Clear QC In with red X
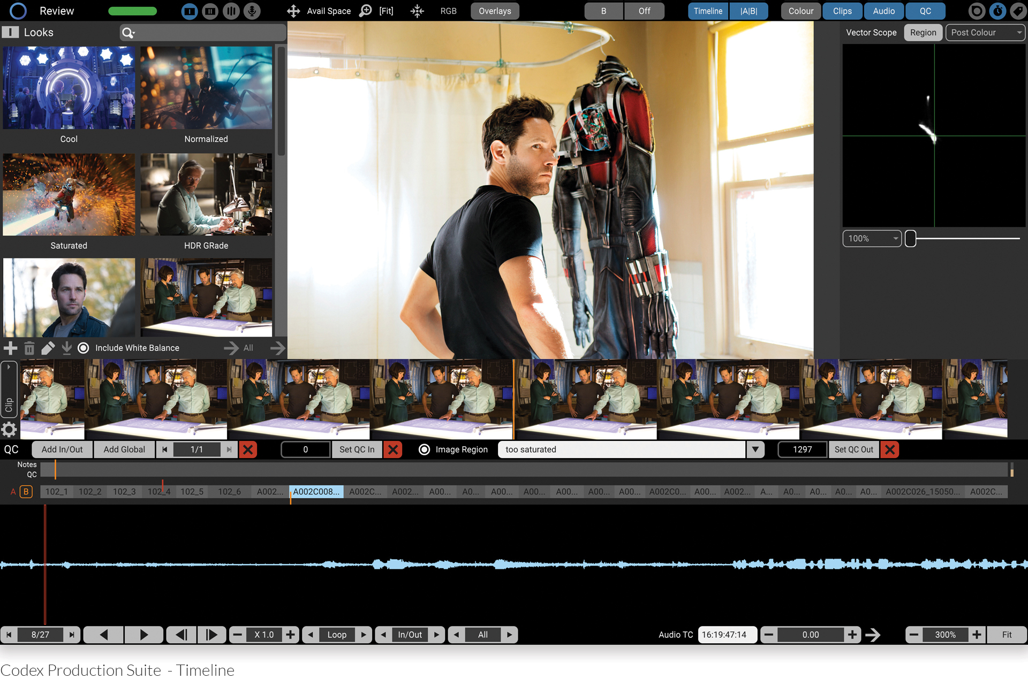1028x679 pixels. pyautogui.click(x=393, y=449)
